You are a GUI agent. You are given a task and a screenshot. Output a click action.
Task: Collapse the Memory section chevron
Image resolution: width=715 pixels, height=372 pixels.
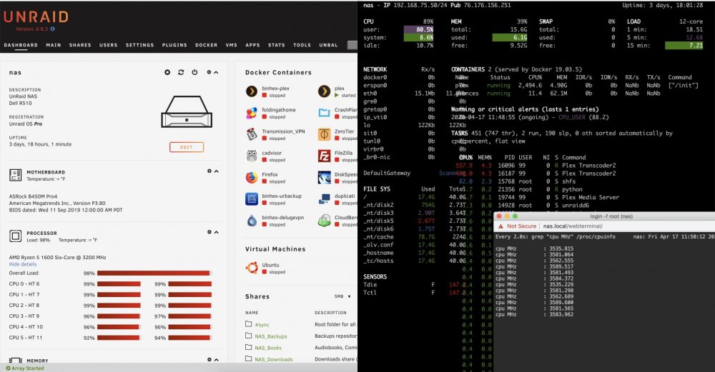216,360
